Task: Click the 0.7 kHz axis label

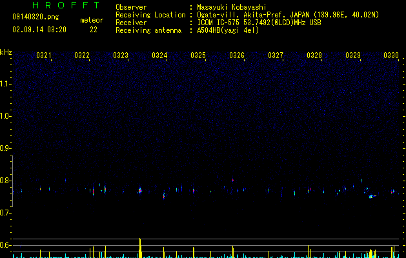Action: pos(5,213)
